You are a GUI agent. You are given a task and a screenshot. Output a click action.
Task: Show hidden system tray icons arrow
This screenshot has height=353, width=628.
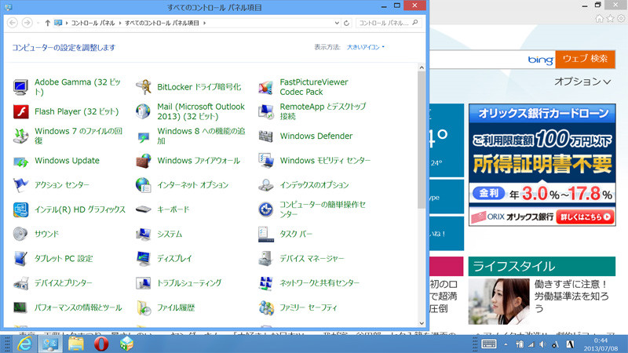506,344
